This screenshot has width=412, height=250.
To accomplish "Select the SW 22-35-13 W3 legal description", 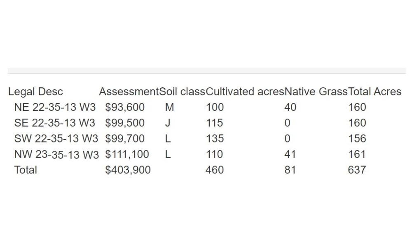I will point(56,139).
